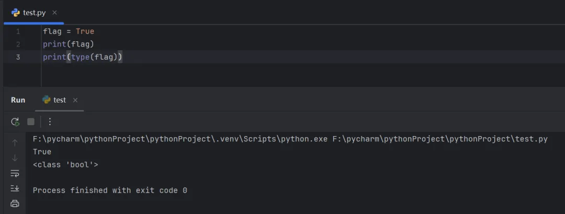565x214 pixels.
Task: Click line number 1 in the gutter
Action: pos(18,31)
